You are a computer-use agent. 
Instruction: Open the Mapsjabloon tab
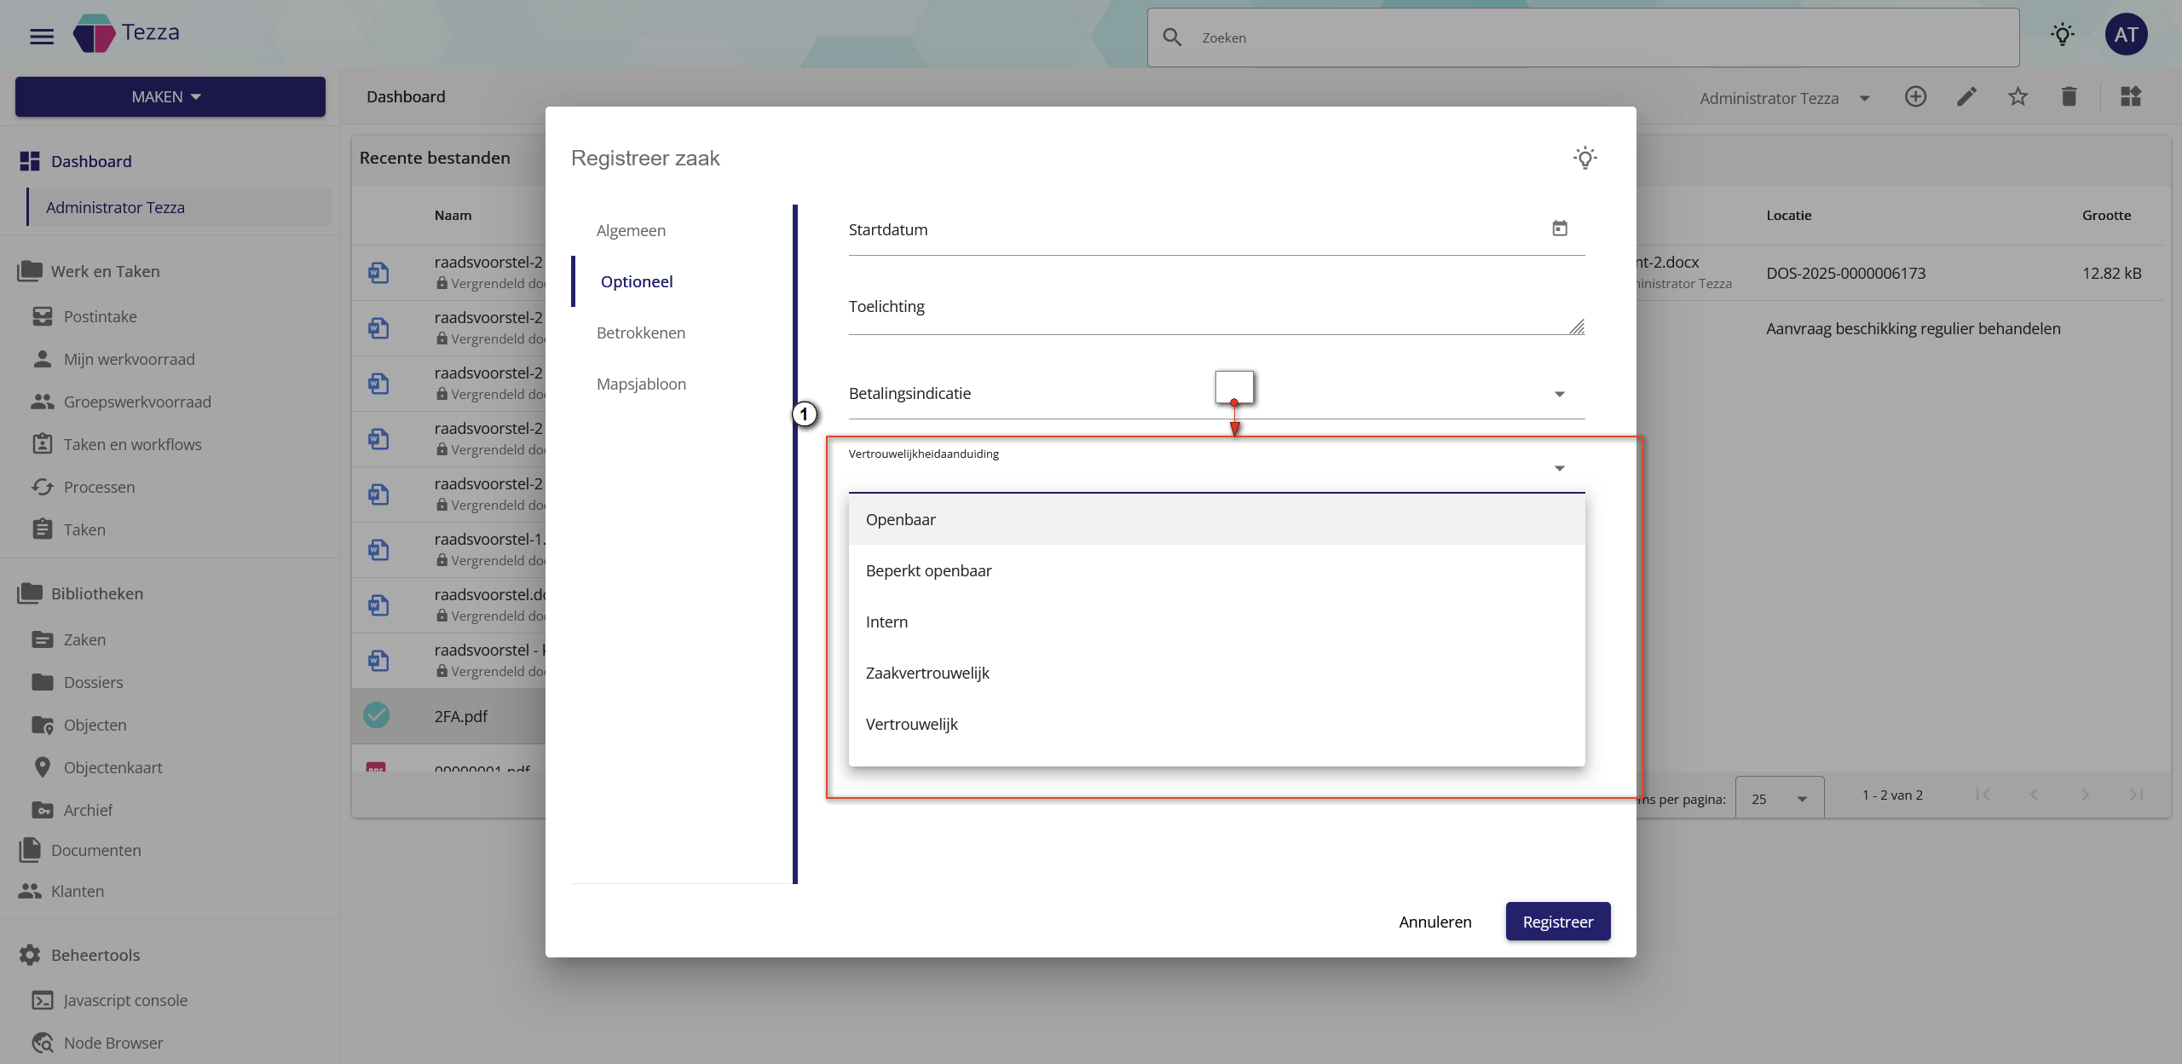coord(641,384)
